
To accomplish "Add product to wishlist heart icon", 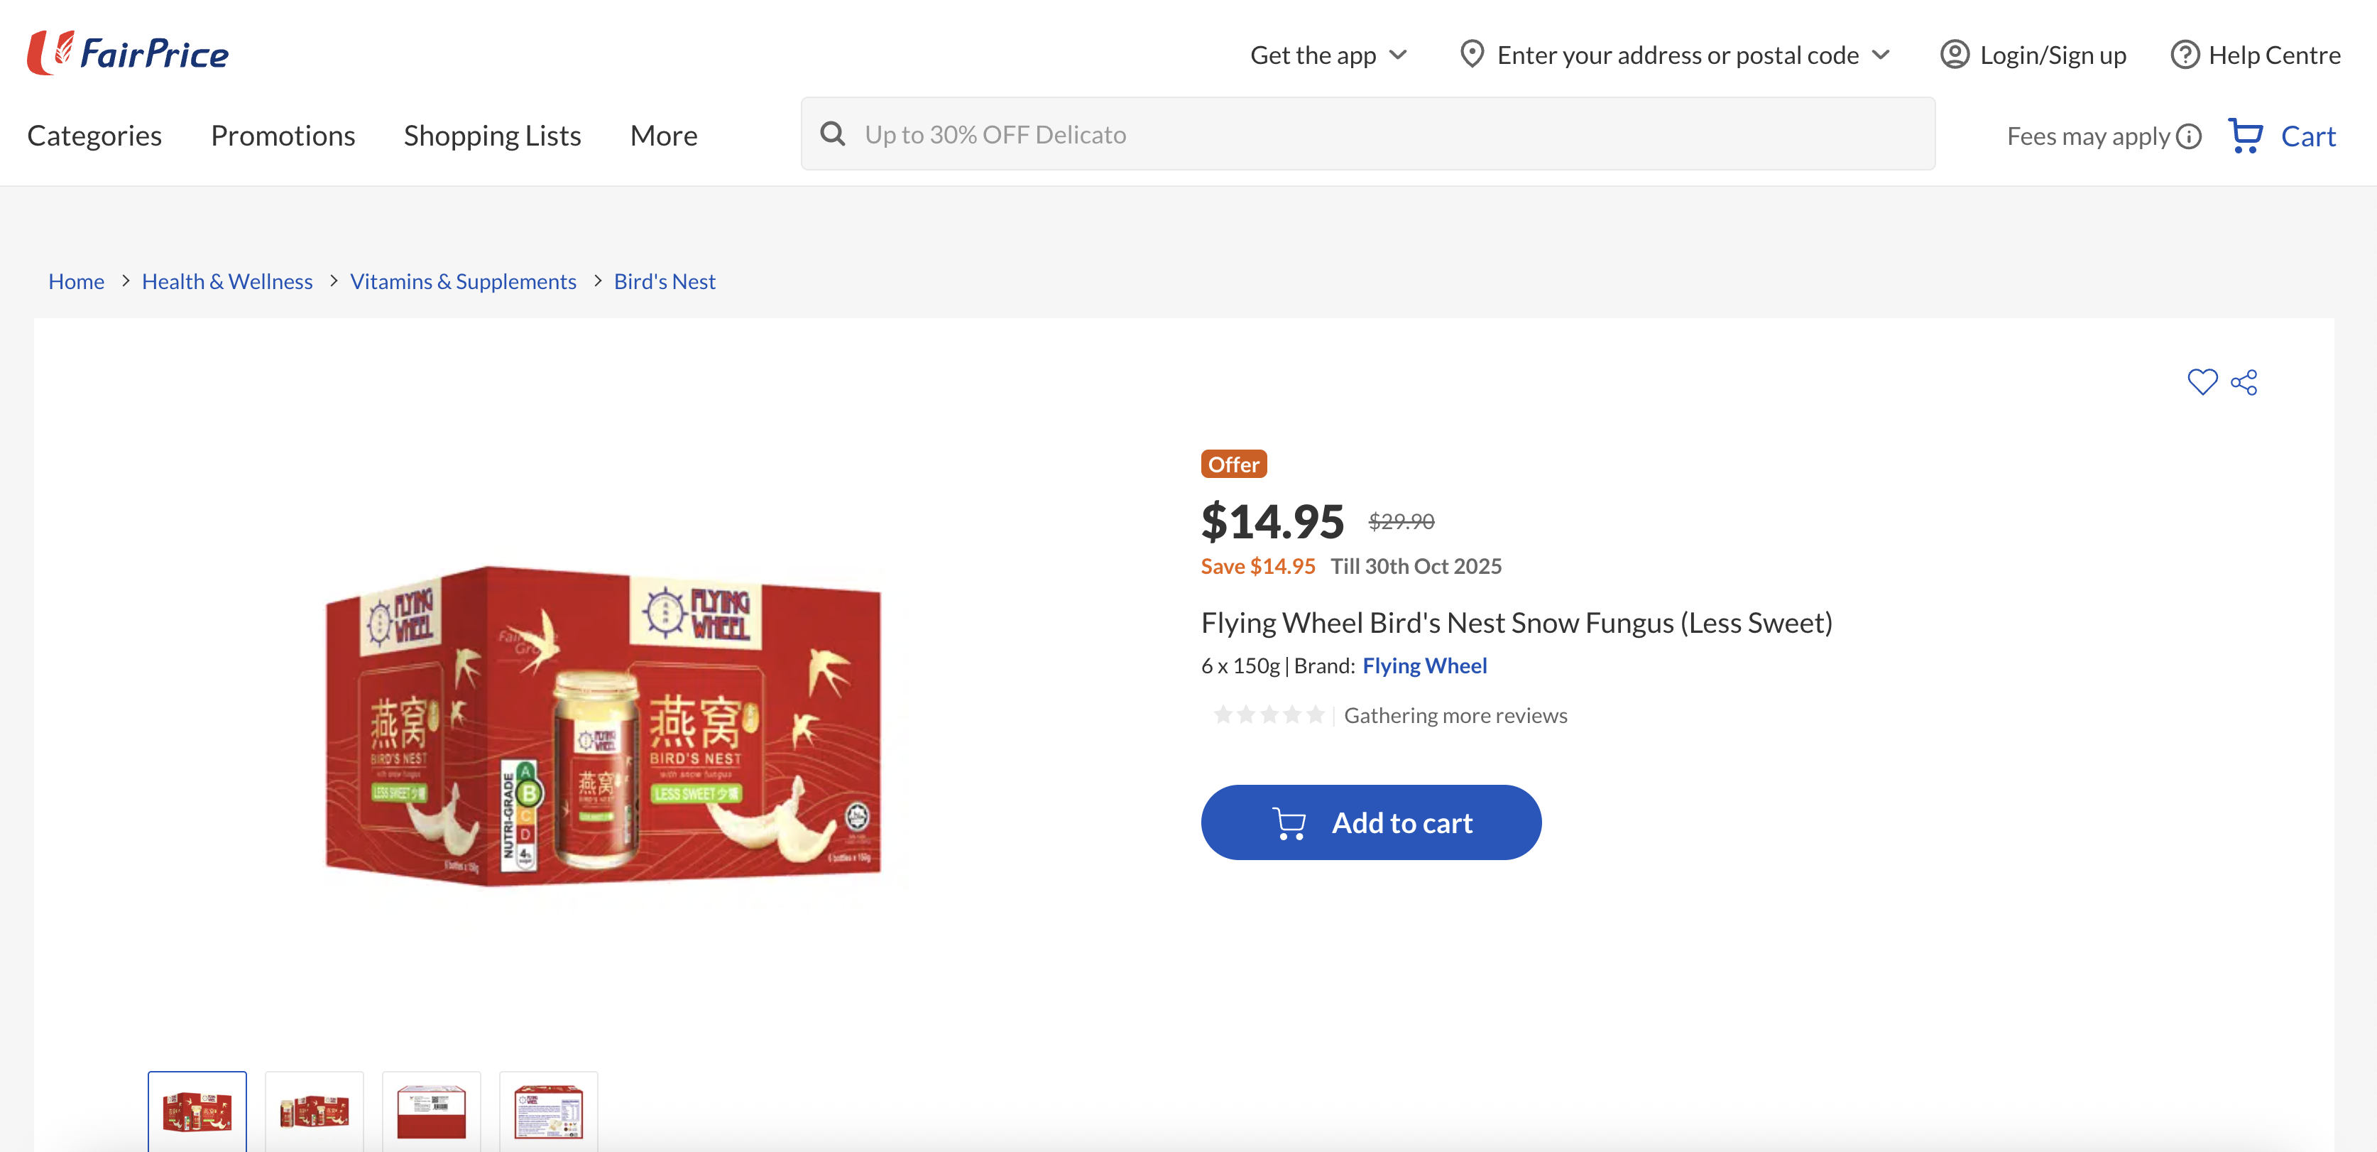I will pyautogui.click(x=2202, y=382).
